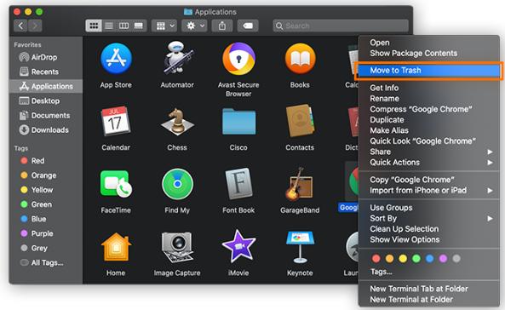The height and width of the screenshot is (310, 505).
Task: Select the iMovie star icon
Action: (238, 246)
